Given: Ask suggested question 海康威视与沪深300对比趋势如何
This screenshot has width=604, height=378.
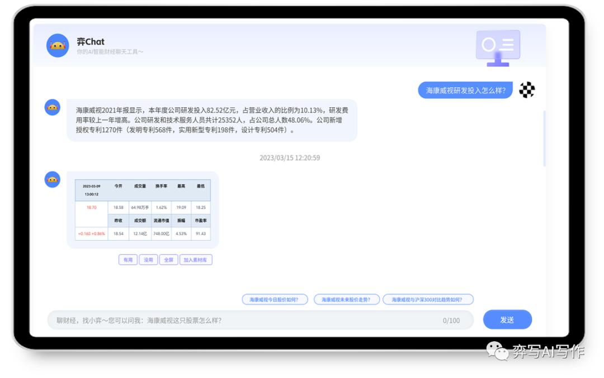Looking at the screenshot, I should 427,299.
